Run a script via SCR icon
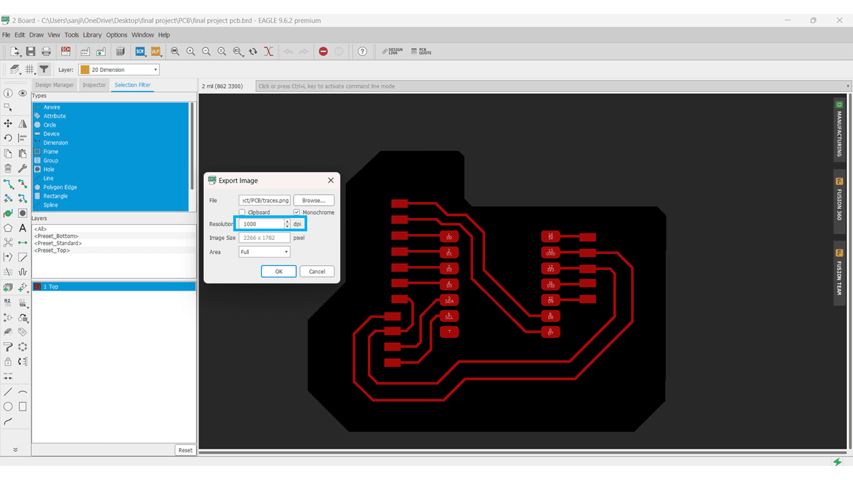Image resolution: width=853 pixels, height=480 pixels. (140, 51)
